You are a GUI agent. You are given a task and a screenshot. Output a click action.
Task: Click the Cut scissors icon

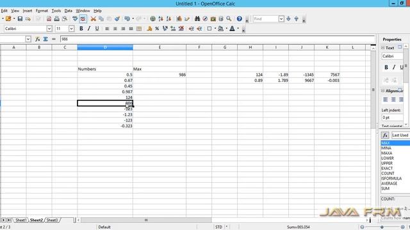(94, 19)
